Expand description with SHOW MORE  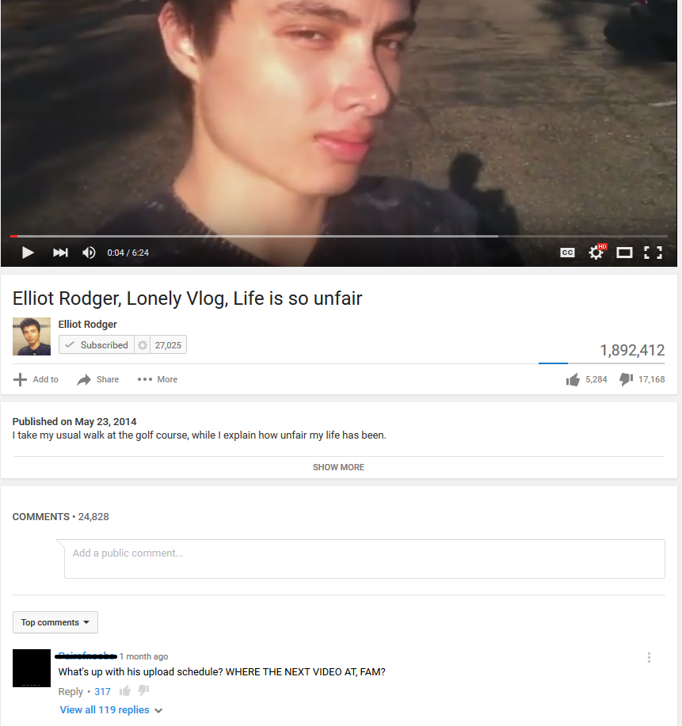tap(339, 467)
